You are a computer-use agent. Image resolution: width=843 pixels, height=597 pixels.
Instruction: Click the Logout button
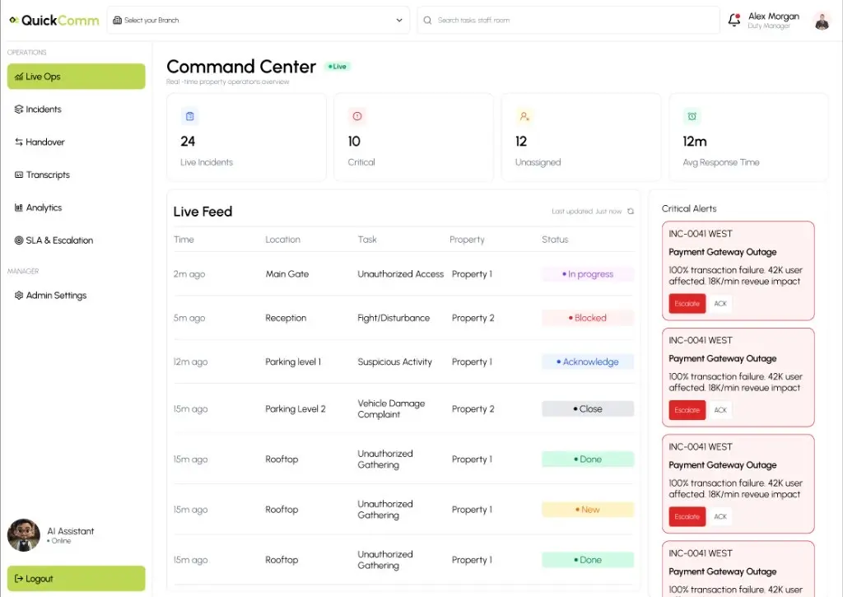click(x=77, y=579)
